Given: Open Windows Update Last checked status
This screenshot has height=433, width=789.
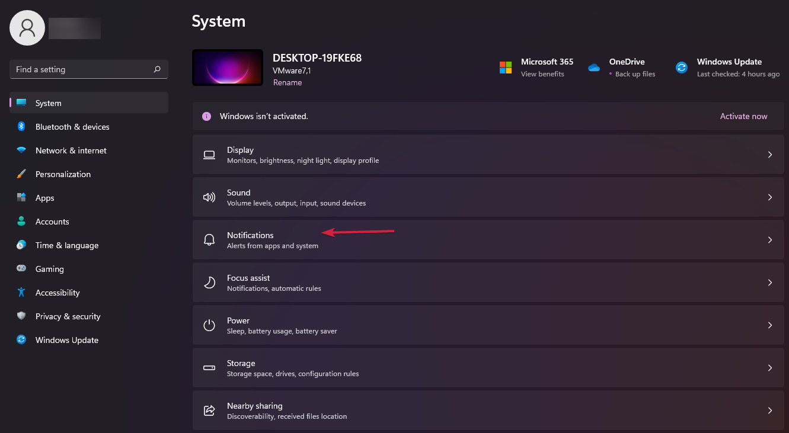Looking at the screenshot, I should click(x=738, y=74).
